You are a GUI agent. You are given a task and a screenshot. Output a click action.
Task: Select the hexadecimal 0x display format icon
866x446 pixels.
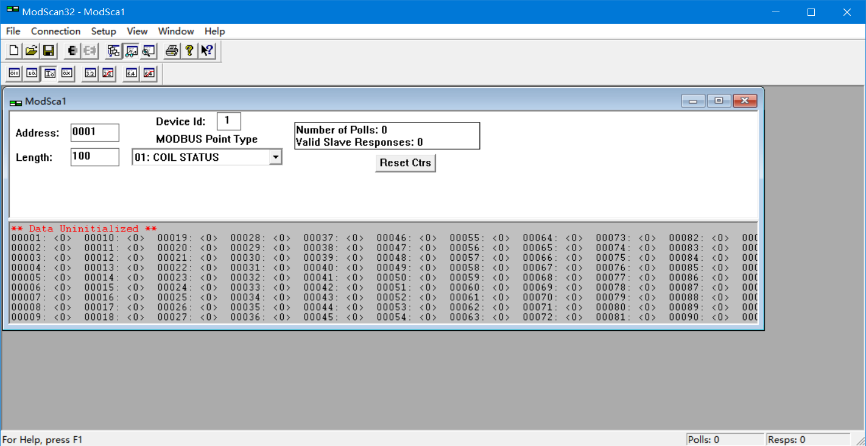(67, 73)
